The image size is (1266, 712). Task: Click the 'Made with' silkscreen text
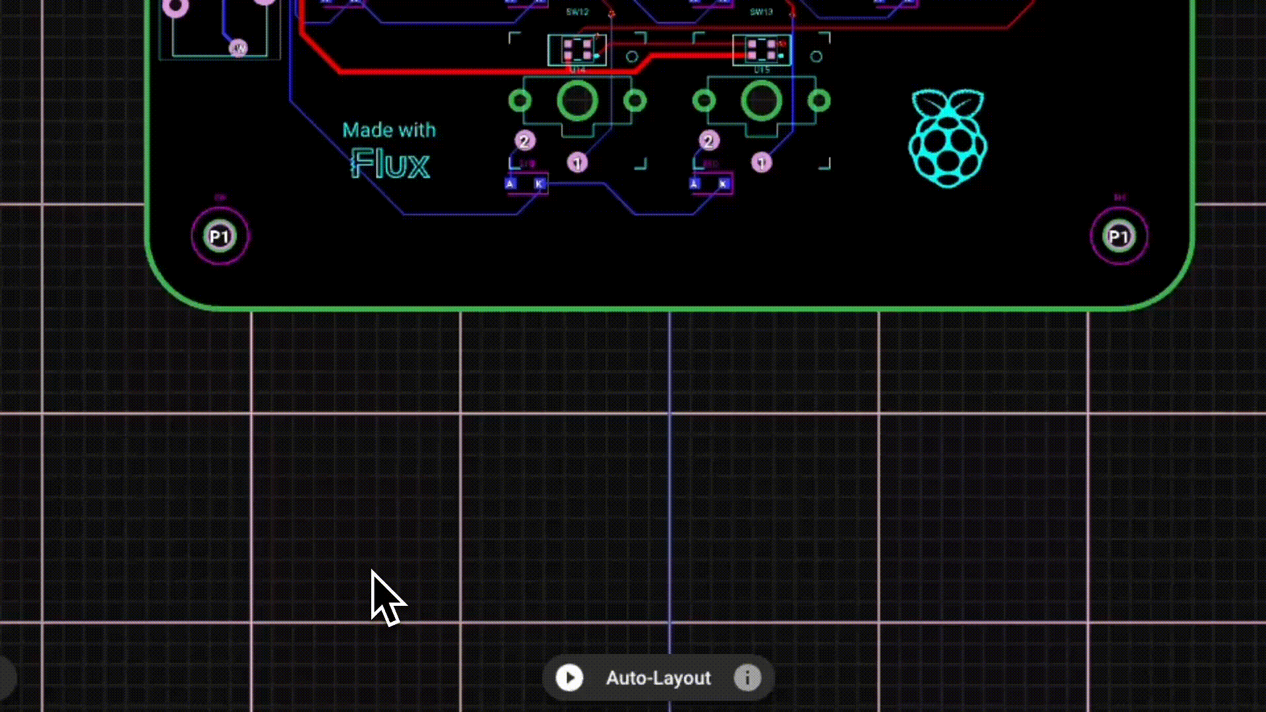click(390, 129)
